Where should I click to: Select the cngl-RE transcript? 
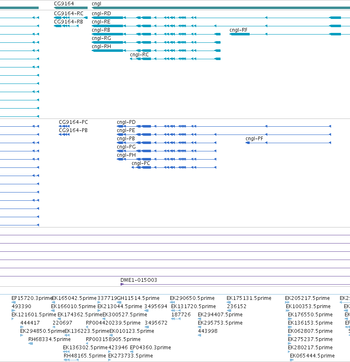pyautogui.click(x=221, y=26)
